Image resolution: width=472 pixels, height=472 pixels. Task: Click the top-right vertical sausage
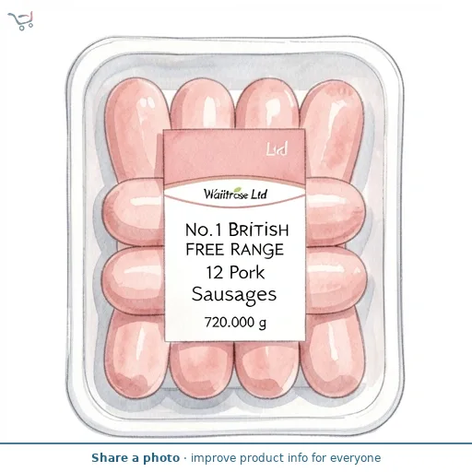tap(333, 131)
